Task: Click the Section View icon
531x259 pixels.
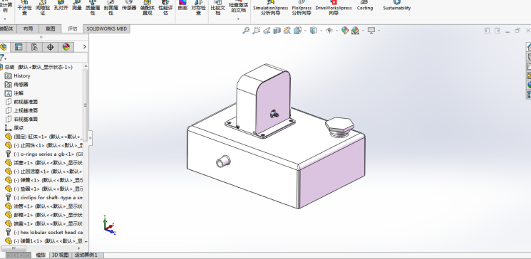Action: pyautogui.click(x=277, y=31)
